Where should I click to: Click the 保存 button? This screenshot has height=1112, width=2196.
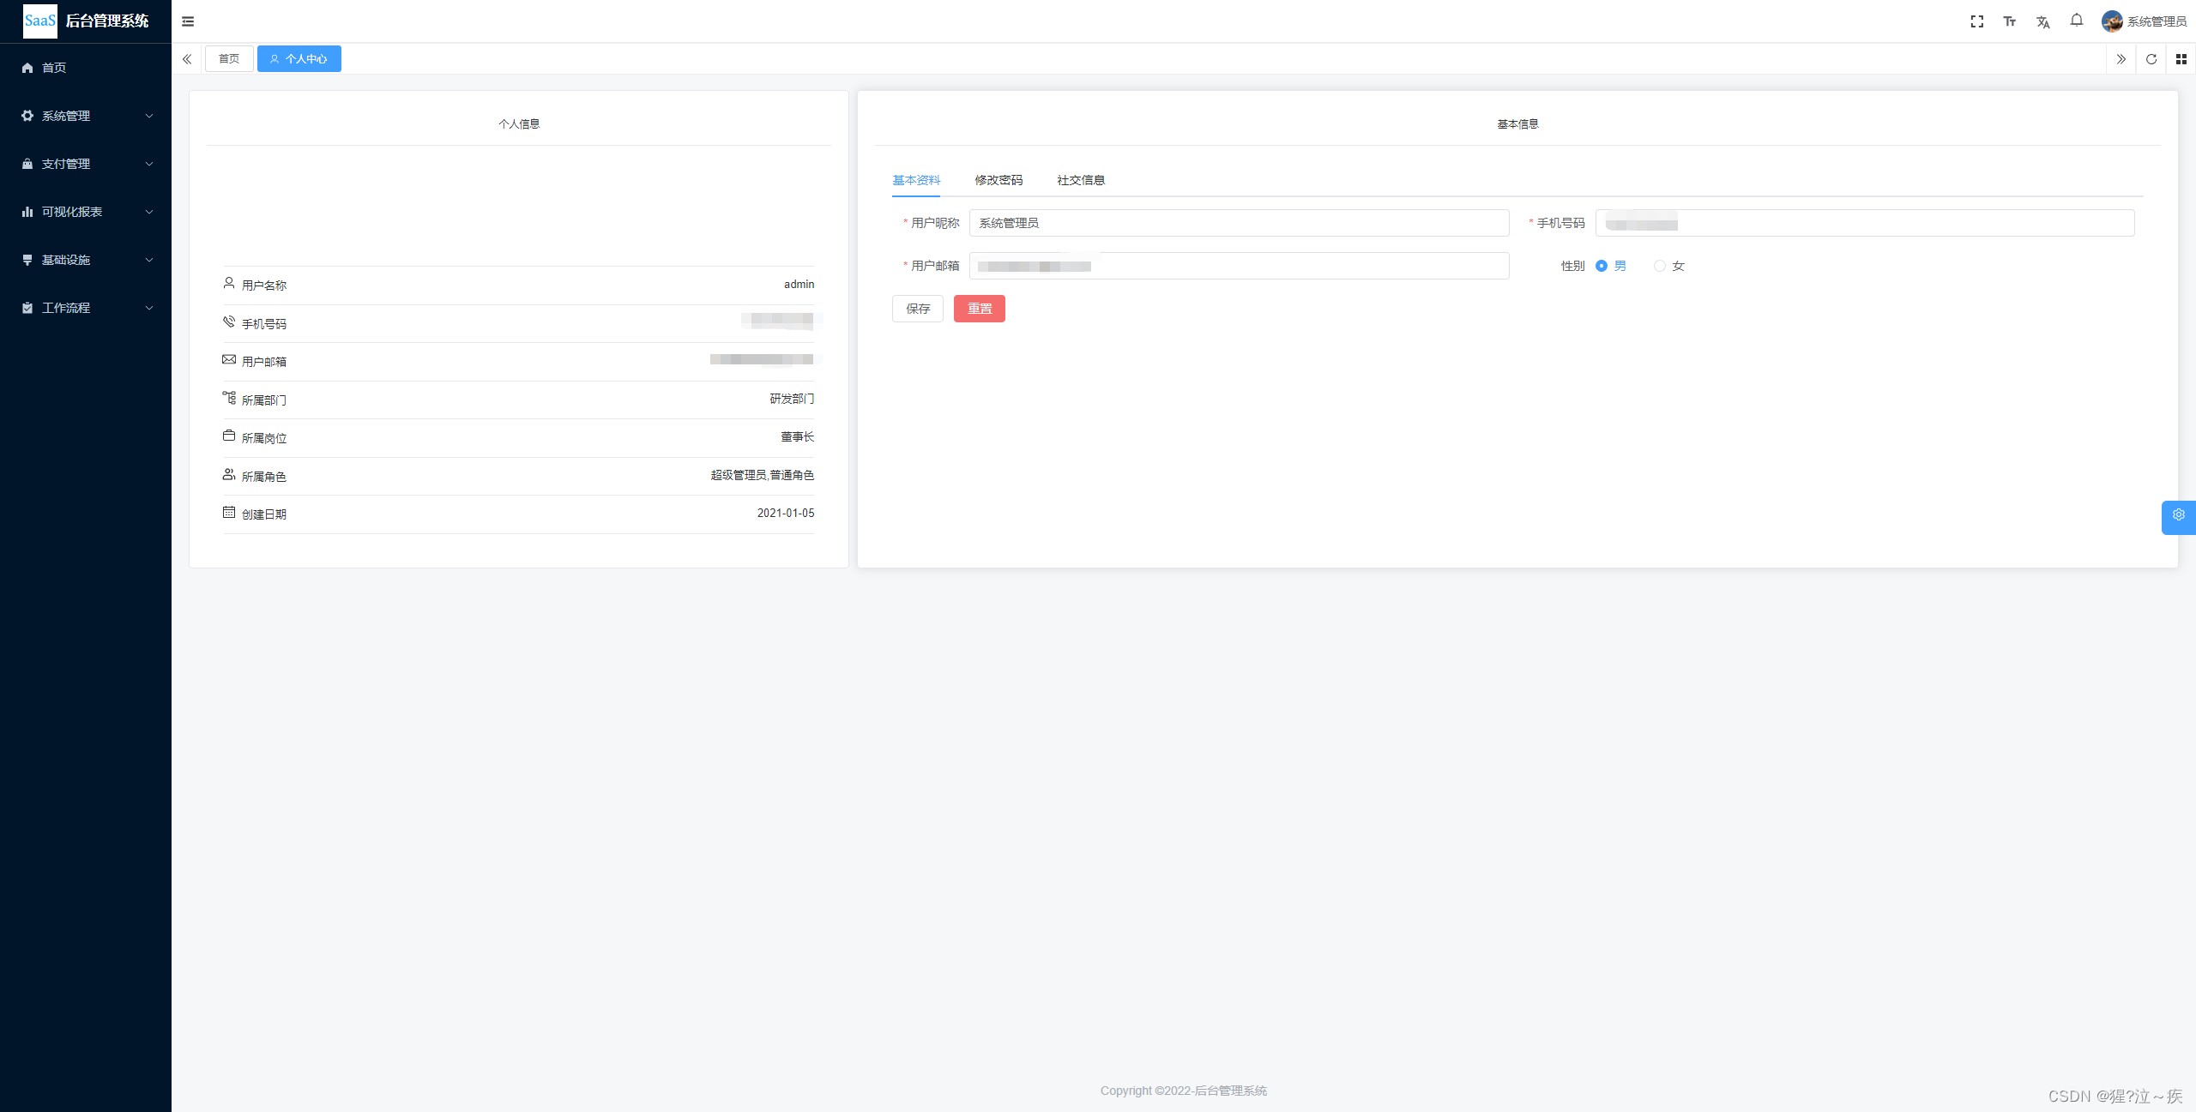917,309
